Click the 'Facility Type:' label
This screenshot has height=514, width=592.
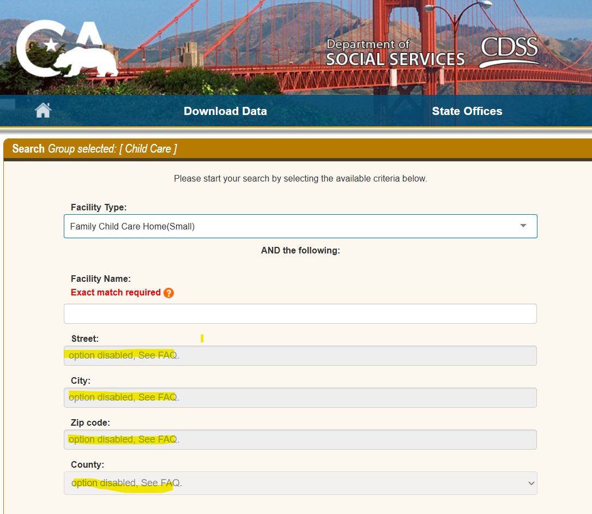(x=99, y=207)
